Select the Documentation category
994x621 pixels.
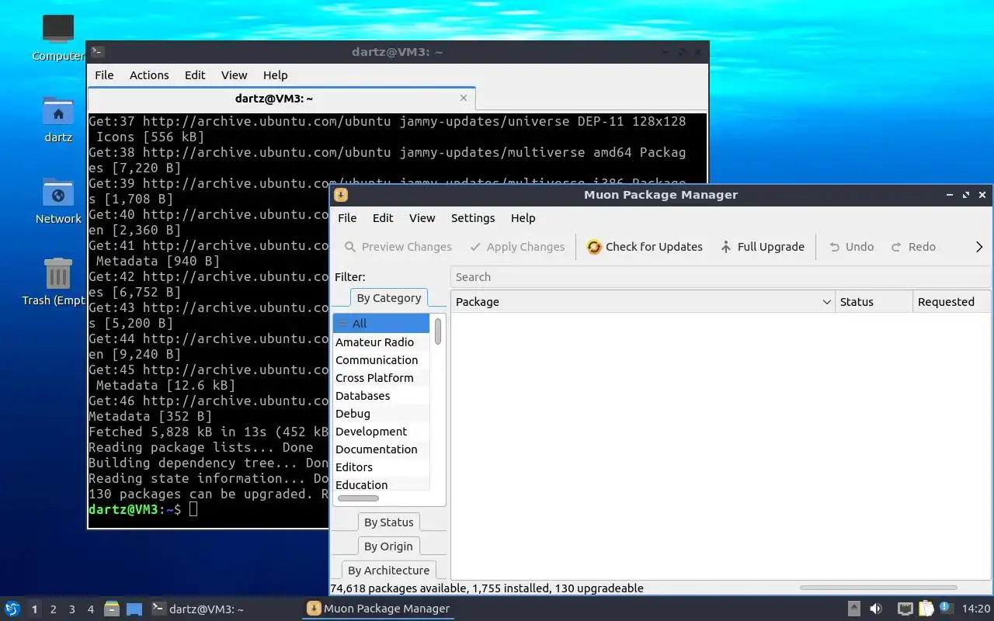(381, 449)
